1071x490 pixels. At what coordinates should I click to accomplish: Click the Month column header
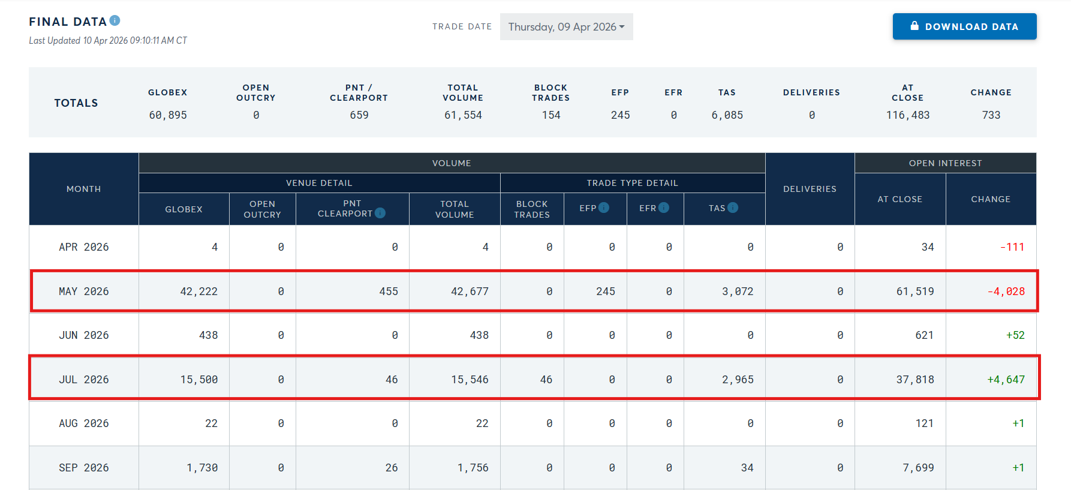tap(84, 189)
